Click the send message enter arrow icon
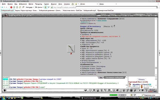 86,90
